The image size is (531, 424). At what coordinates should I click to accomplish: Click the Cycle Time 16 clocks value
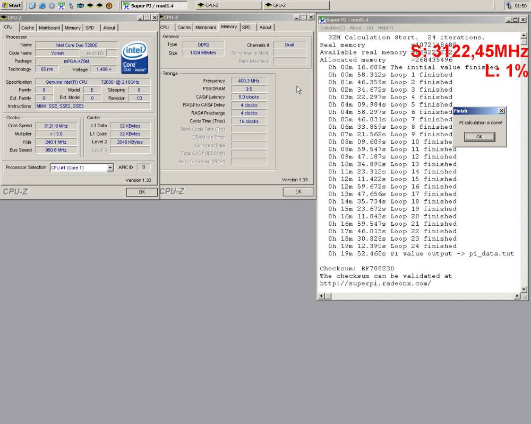tap(249, 121)
